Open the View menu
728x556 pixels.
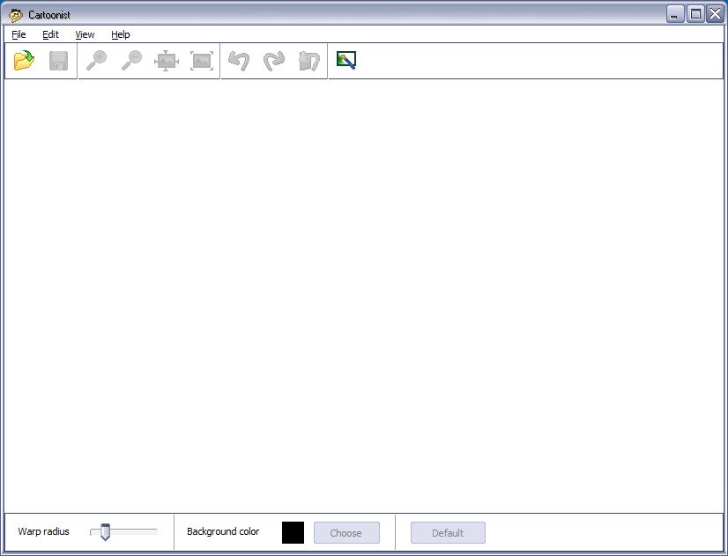(85, 34)
